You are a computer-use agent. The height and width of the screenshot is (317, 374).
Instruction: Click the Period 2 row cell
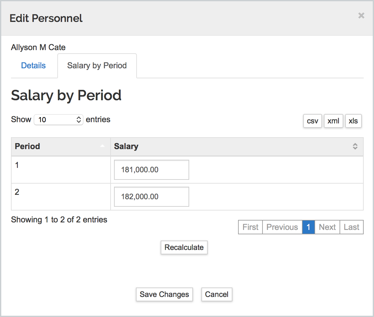[61, 196]
